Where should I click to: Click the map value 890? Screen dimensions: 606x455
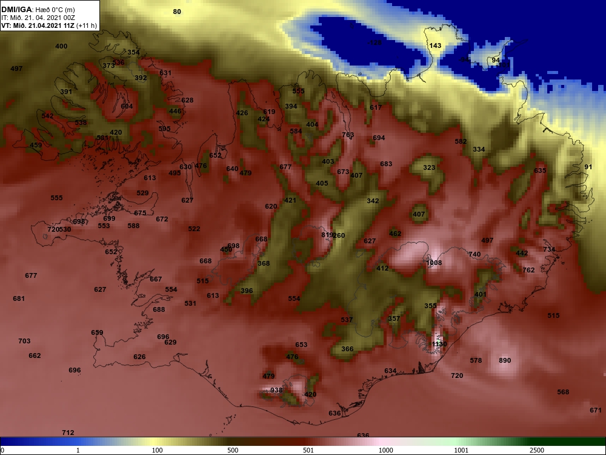(x=505, y=360)
